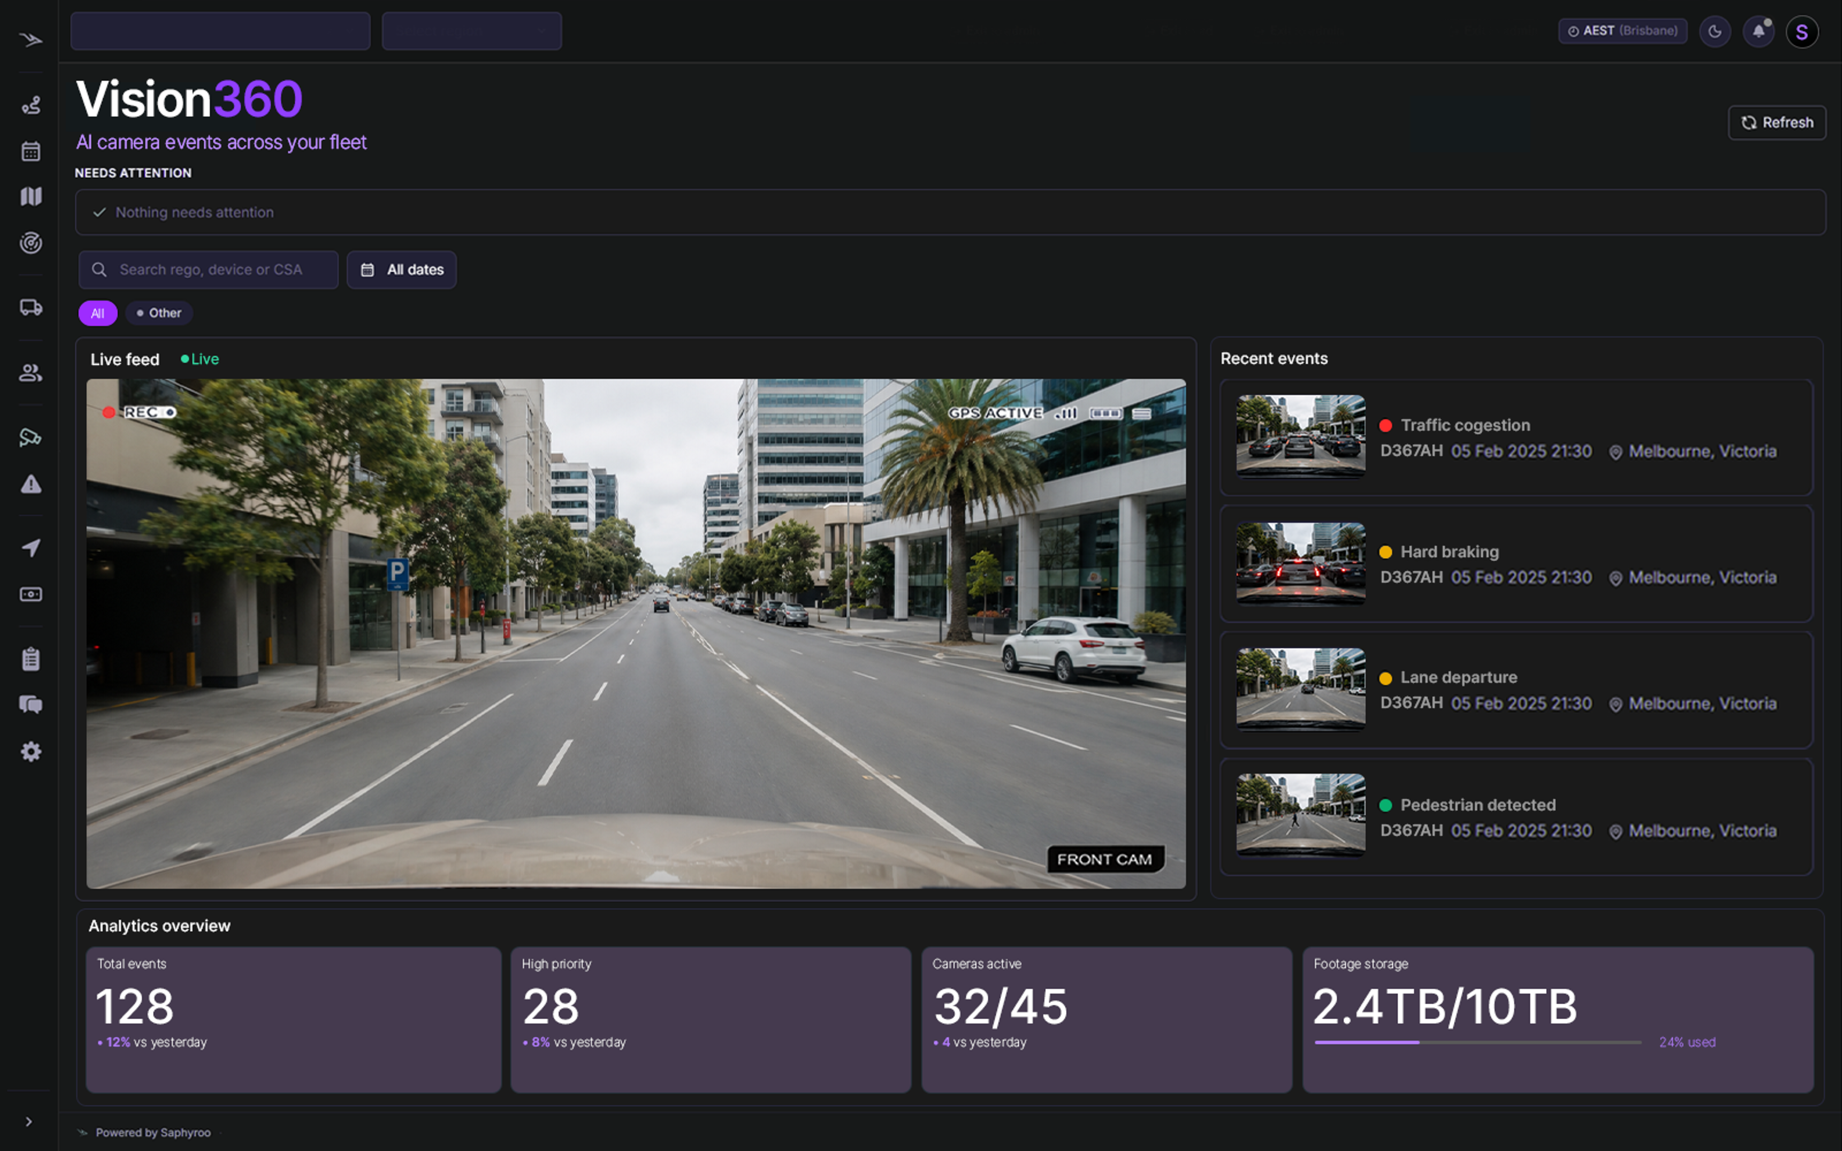Open the truck fleet sidebar icon

click(x=30, y=307)
